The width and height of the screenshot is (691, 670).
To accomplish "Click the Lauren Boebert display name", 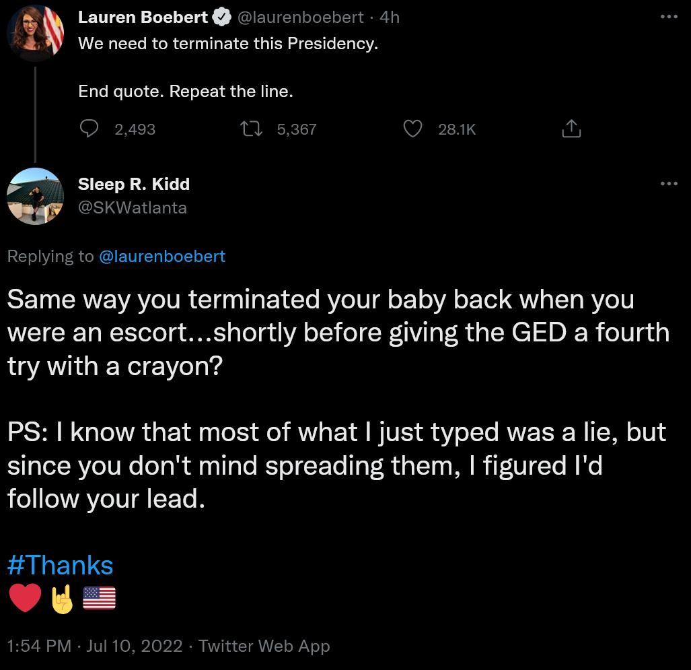I will coord(143,18).
